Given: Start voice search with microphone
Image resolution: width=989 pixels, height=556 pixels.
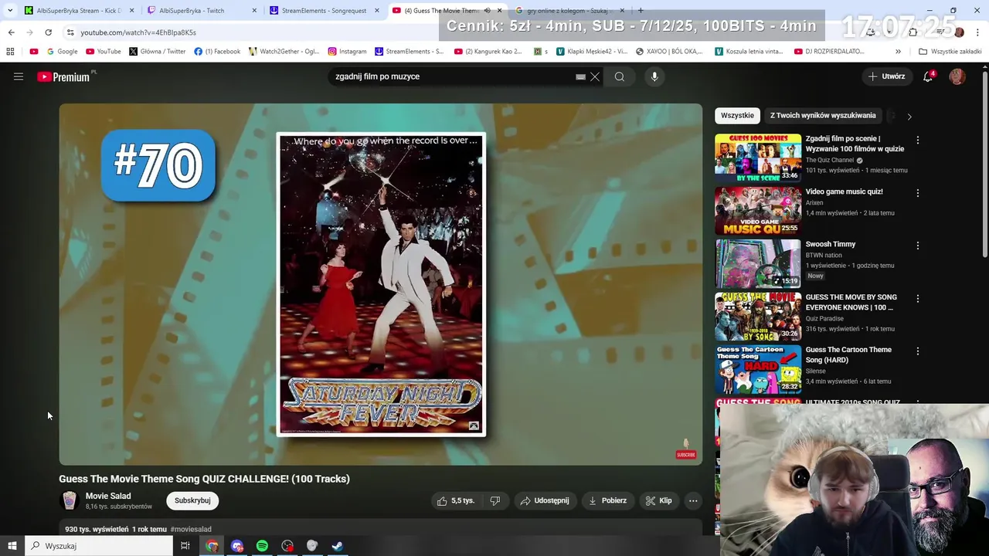Looking at the screenshot, I should coord(654,76).
